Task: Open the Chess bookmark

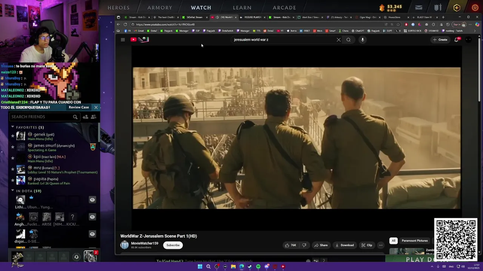Action: click(343, 31)
